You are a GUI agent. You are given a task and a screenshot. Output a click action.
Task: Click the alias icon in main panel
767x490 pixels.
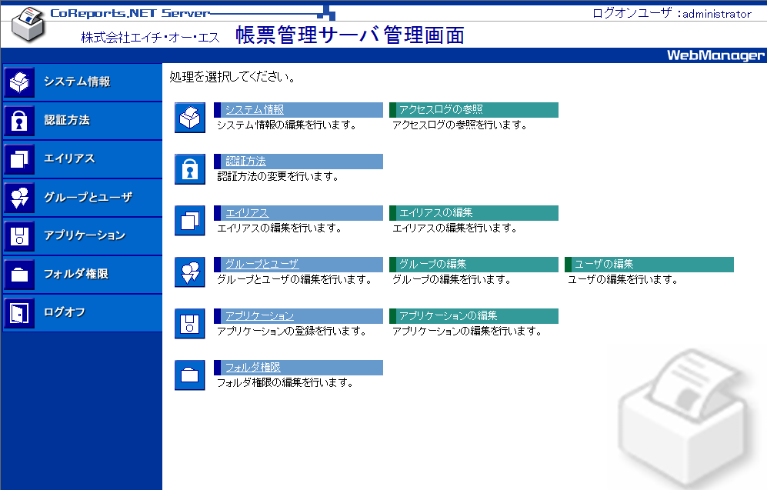point(190,221)
